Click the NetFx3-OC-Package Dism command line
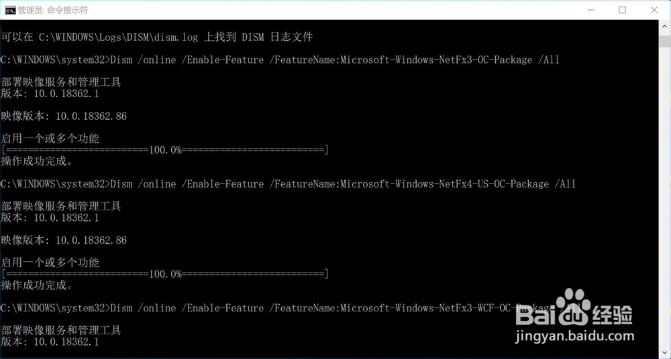This screenshot has height=359, width=671. (280, 60)
